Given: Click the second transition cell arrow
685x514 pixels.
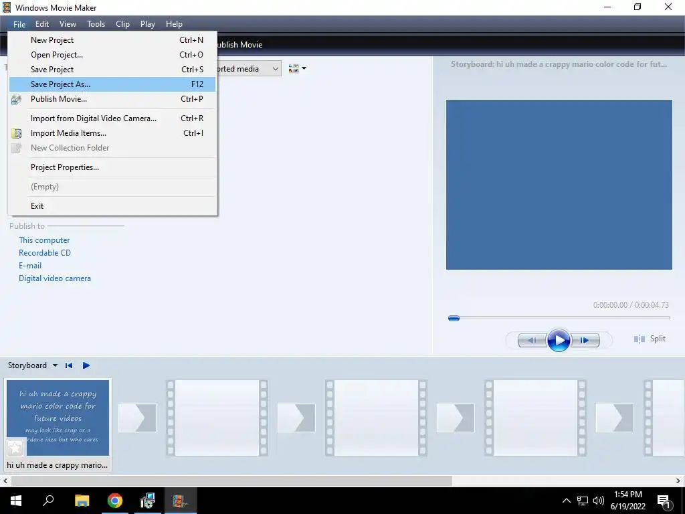Looking at the screenshot, I should (x=296, y=418).
